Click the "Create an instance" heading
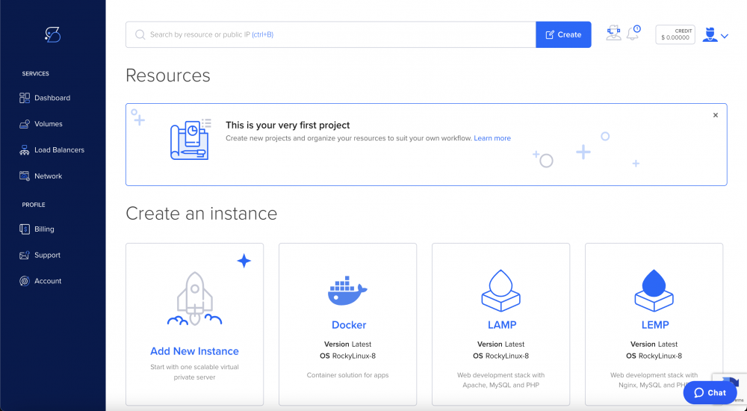This screenshot has height=411, width=747. pos(201,213)
